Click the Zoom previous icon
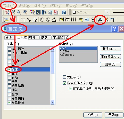124x119 pixels. [x=25, y=12]
